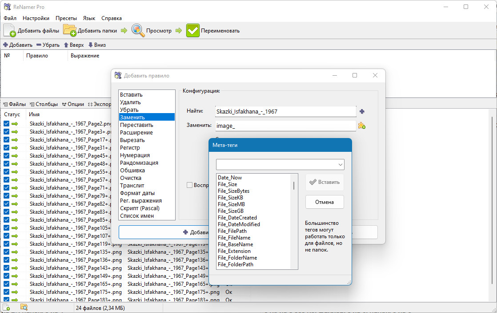Click the status bar add-file icon
The height and width of the screenshot is (313, 497).
[6, 307]
